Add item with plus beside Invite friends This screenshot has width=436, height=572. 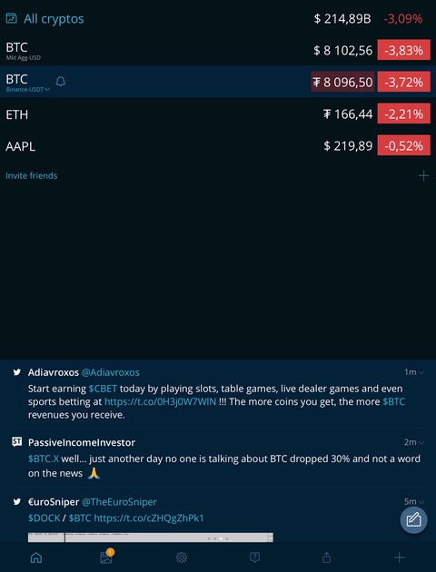pyautogui.click(x=423, y=175)
